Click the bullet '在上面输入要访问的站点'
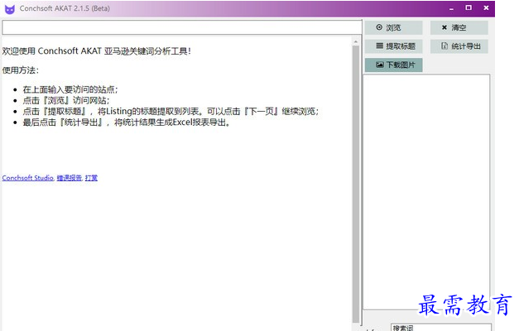519x331 pixels. click(70, 89)
